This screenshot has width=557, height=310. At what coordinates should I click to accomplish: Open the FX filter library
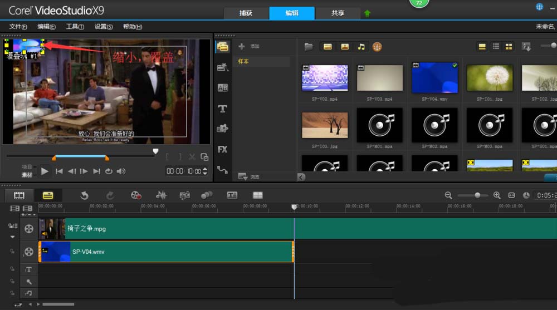(222, 149)
